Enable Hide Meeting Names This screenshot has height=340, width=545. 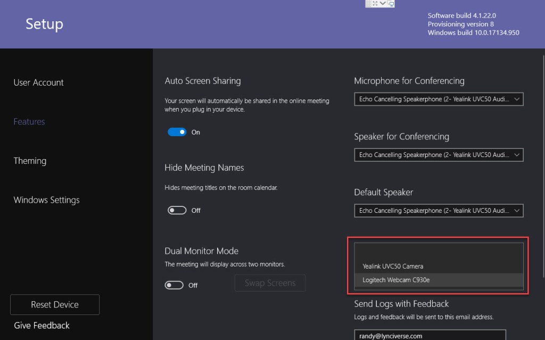point(177,210)
